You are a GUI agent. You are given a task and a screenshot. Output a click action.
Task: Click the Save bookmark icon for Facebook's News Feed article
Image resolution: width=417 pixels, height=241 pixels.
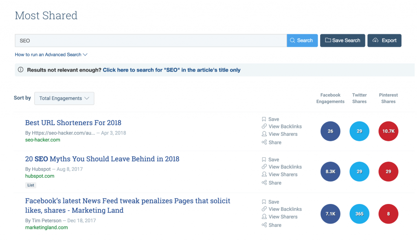click(264, 202)
